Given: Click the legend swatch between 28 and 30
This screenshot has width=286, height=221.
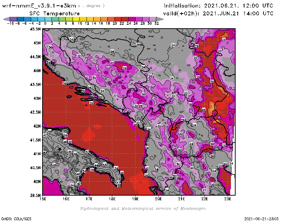Looking at the screenshot, I should (146, 19).
